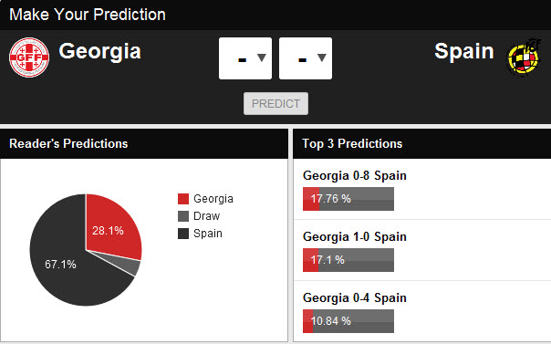Click the Top 3 Predictions panel header
The image size is (551, 344).
421,144
